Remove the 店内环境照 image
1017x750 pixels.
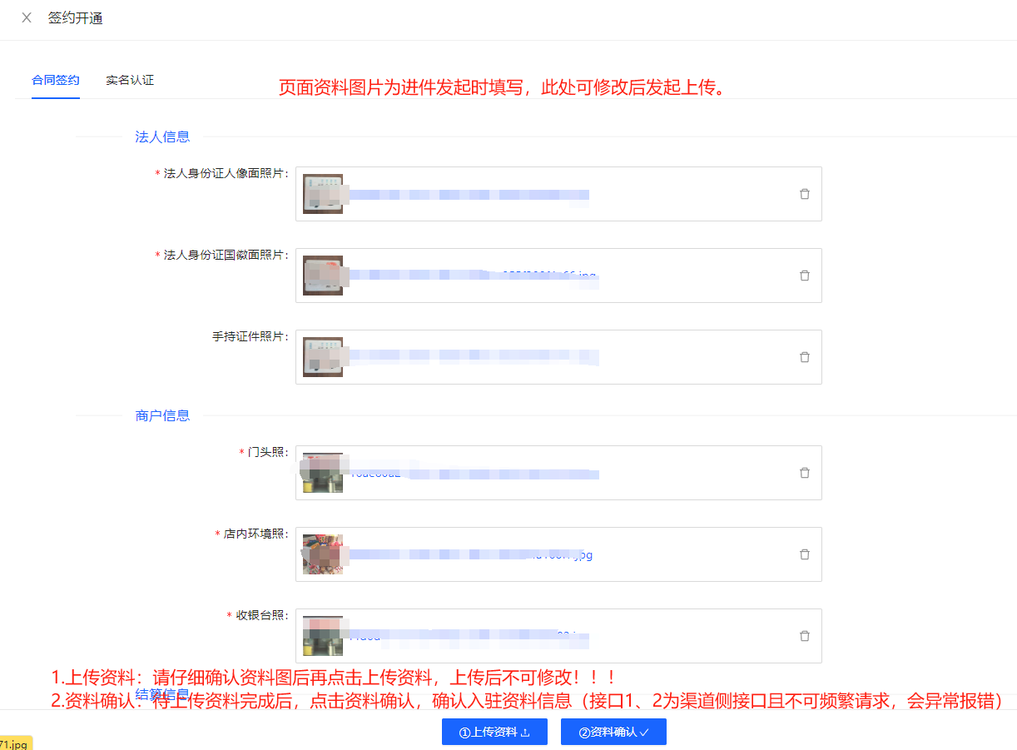tap(804, 554)
